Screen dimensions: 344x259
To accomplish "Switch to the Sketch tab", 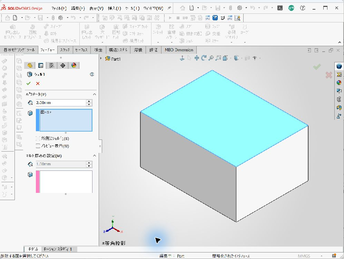I will [x=65, y=50].
